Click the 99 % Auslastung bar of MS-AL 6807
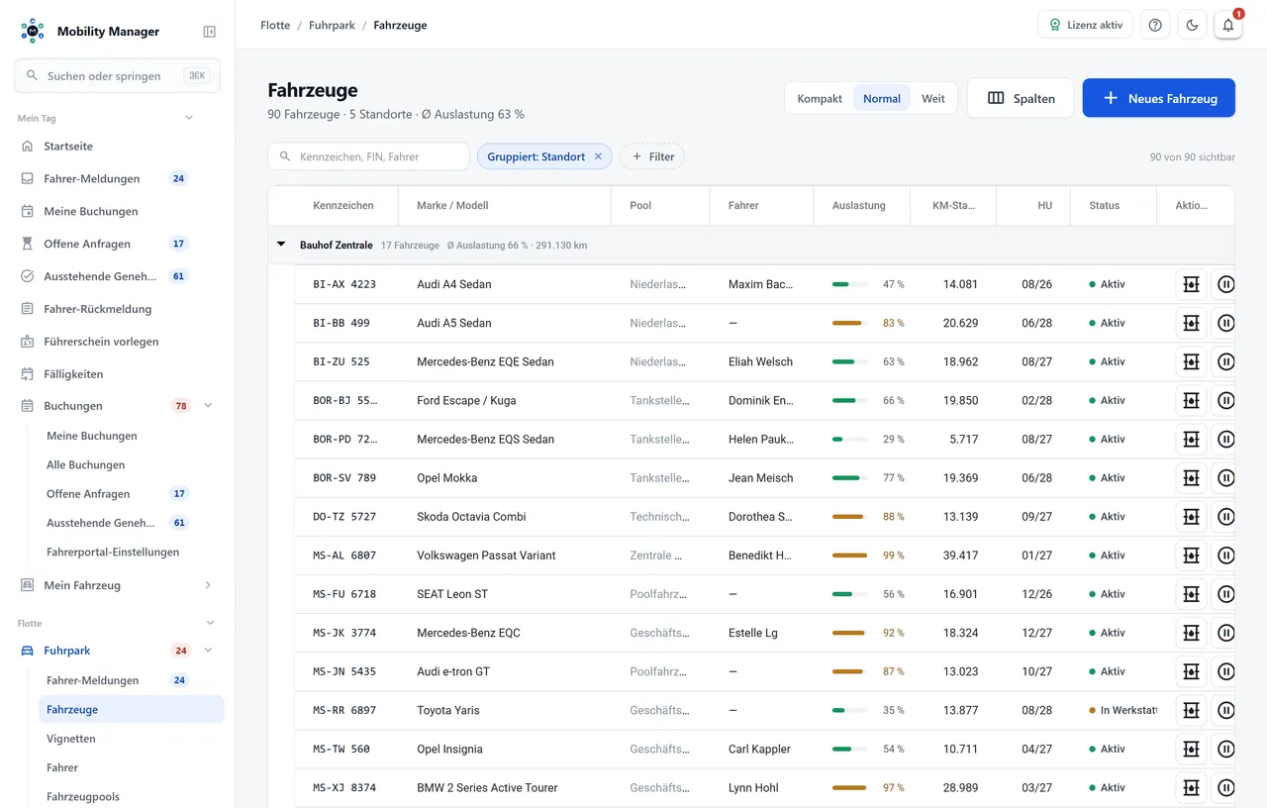 pos(849,555)
